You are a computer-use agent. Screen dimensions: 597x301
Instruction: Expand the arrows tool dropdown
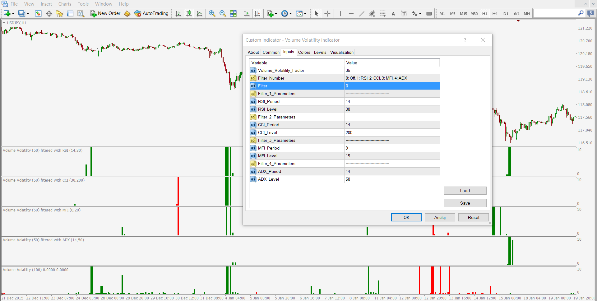tap(420, 14)
